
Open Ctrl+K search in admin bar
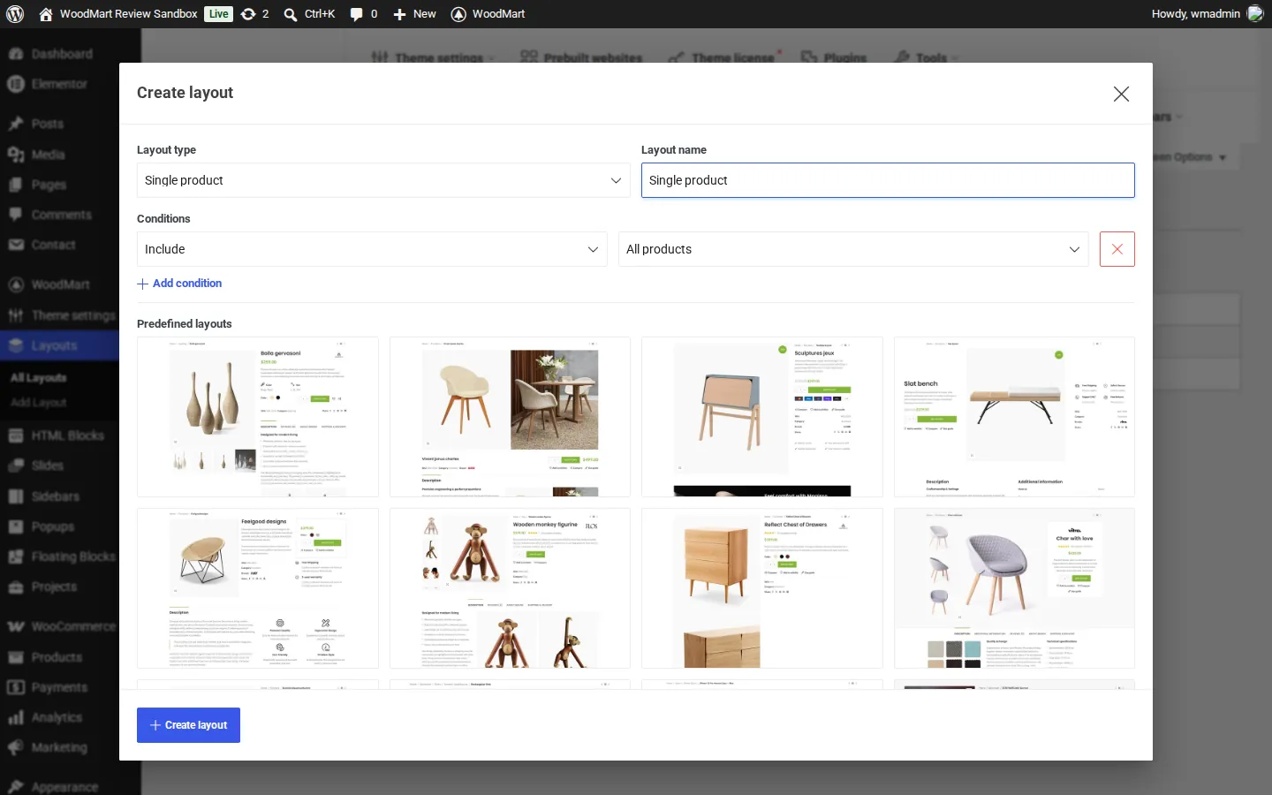coord(309,14)
